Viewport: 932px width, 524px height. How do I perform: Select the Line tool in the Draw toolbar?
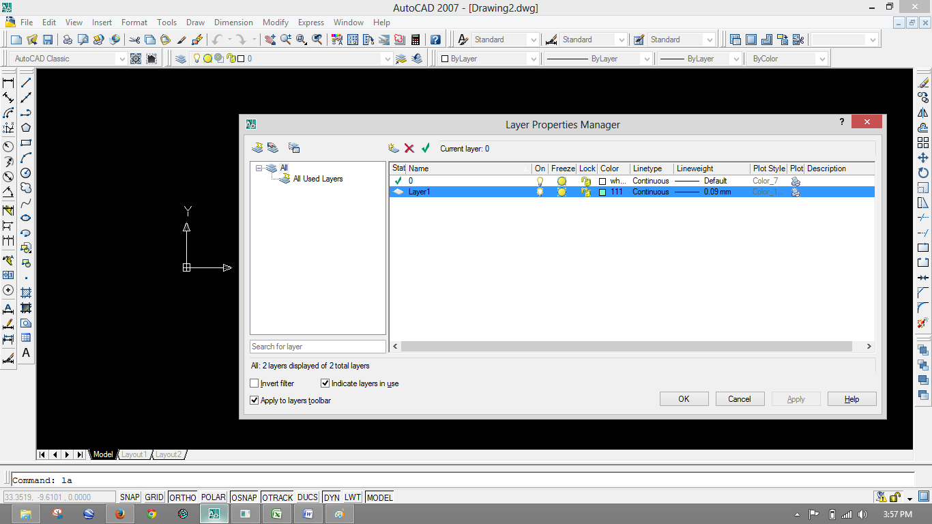click(26, 83)
